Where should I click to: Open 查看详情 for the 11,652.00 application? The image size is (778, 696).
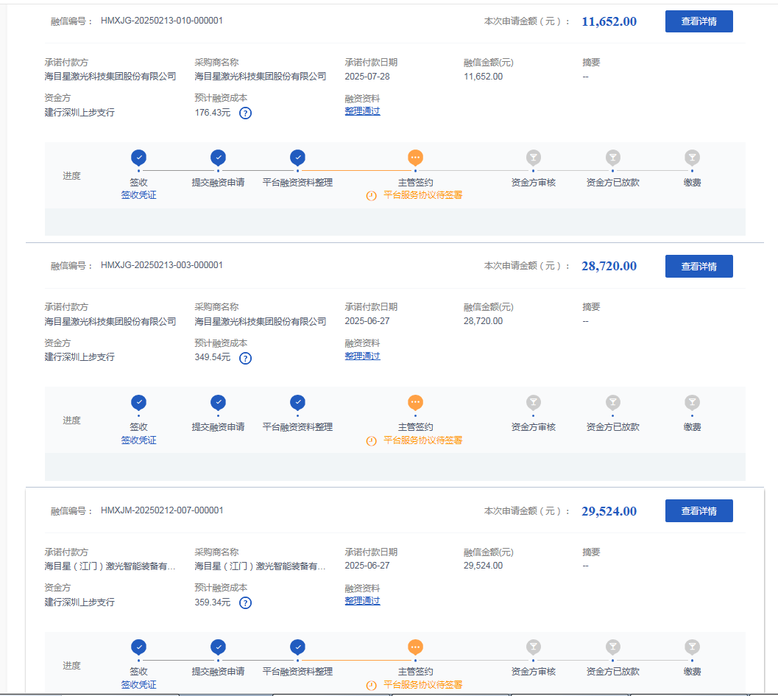coord(699,21)
